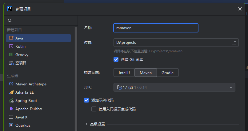Choose the Spring Boot generator

26,100
